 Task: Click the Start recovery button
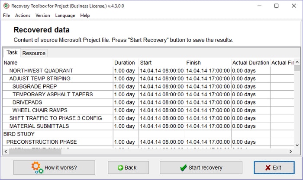[x=201, y=167]
